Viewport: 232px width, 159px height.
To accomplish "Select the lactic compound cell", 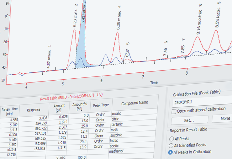I will point(132,139).
